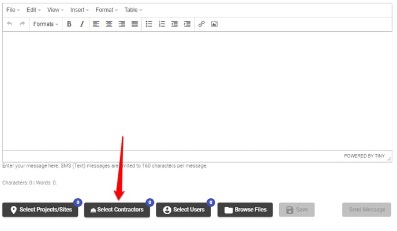Decrease indent of text
The height and width of the screenshot is (231, 397).
pyautogui.click(x=174, y=24)
